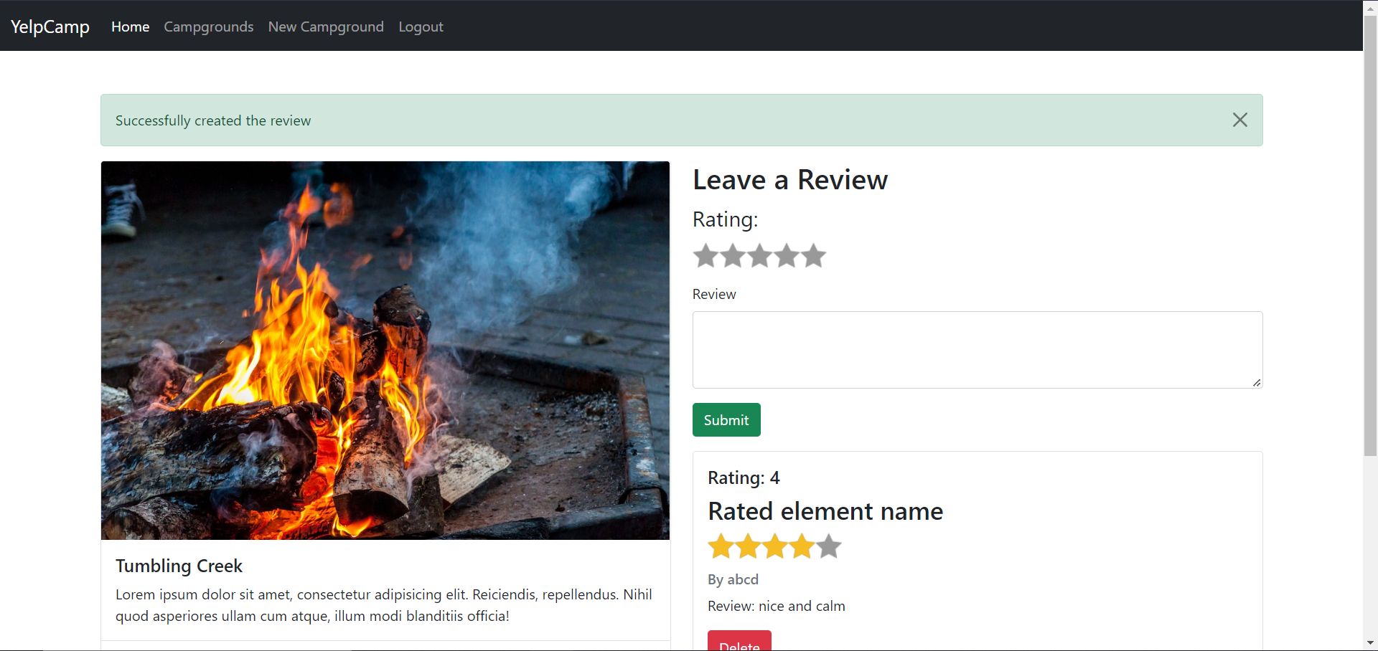The width and height of the screenshot is (1378, 651).
Task: Go to the Home nav item
Action: pos(131,27)
